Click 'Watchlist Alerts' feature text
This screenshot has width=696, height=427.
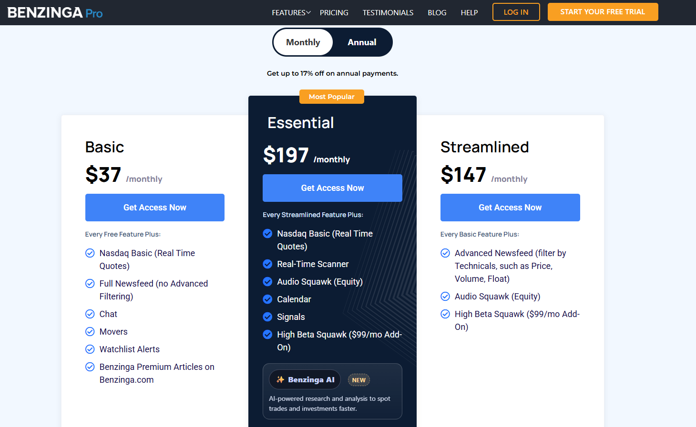[129, 349]
